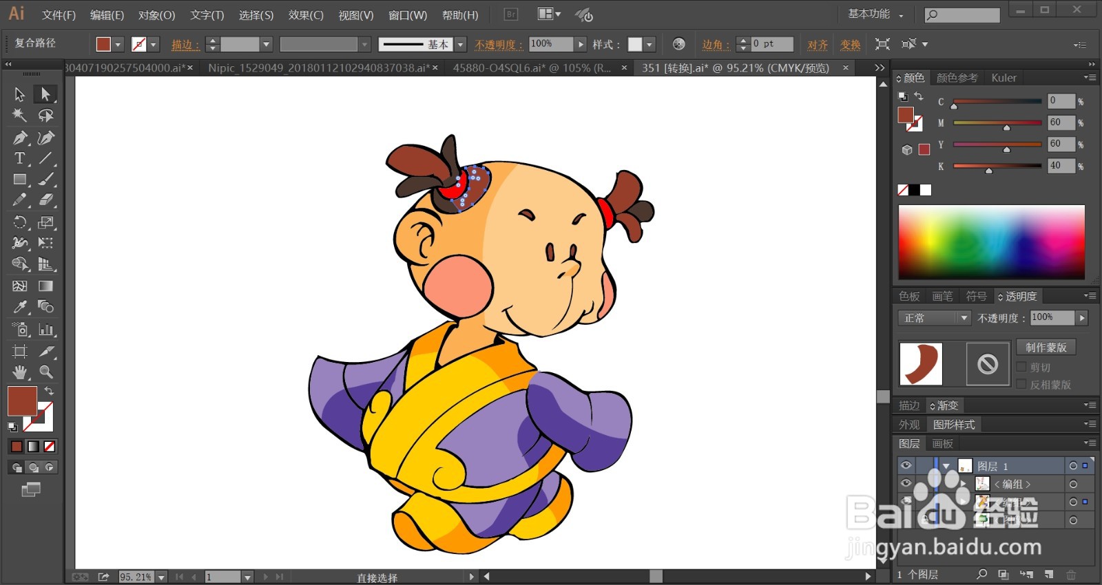Select the Eyedropper tool

[x=19, y=307]
